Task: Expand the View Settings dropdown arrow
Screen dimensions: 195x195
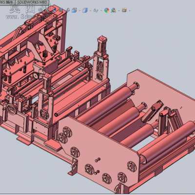Action: pyautogui.click(x=130, y=11)
